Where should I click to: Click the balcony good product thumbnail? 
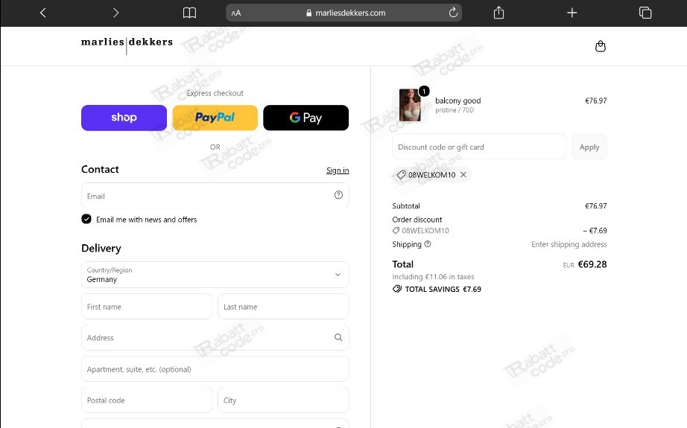tap(410, 105)
